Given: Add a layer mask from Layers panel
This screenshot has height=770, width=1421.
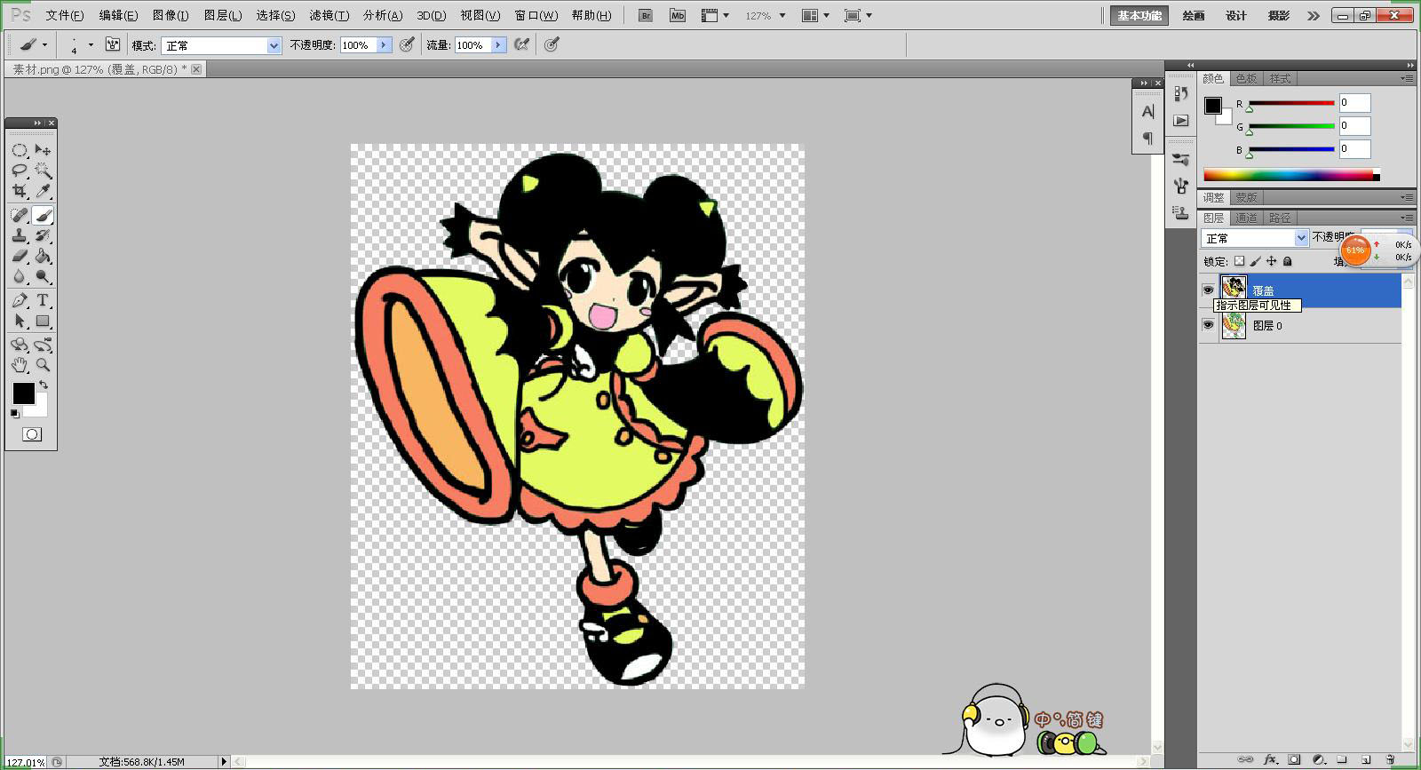Looking at the screenshot, I should pyautogui.click(x=1294, y=760).
